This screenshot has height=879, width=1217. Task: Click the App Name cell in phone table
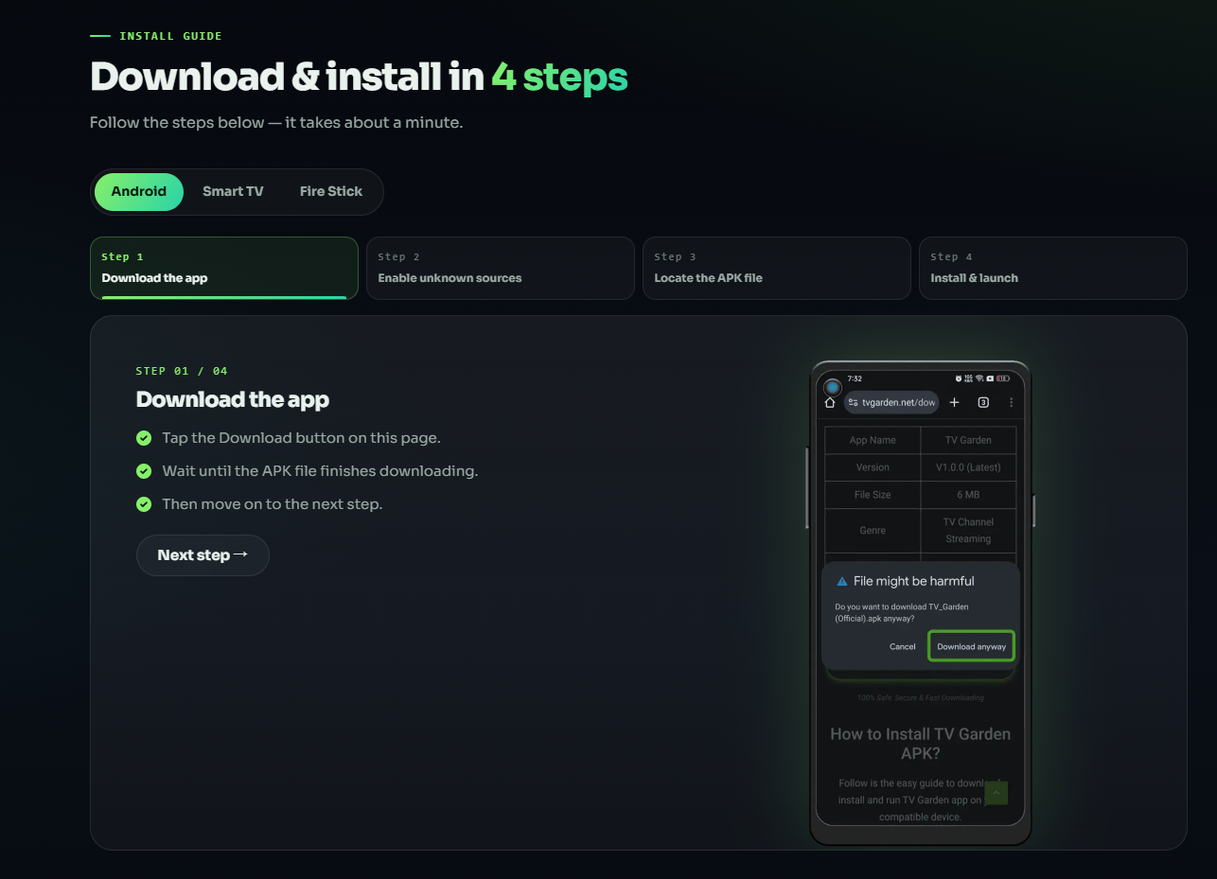[x=873, y=440]
